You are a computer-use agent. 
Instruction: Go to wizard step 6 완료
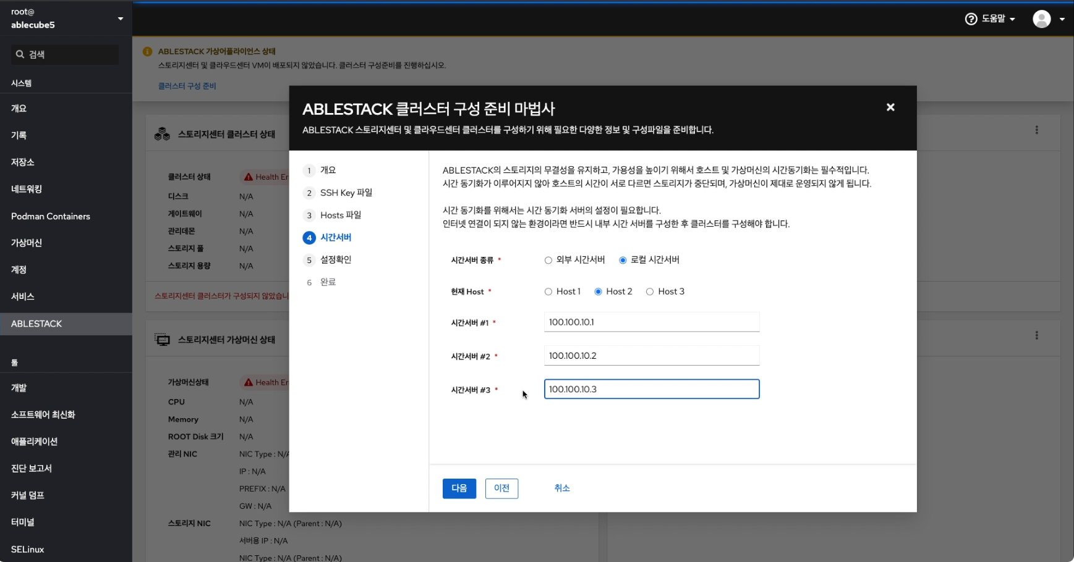(x=320, y=282)
